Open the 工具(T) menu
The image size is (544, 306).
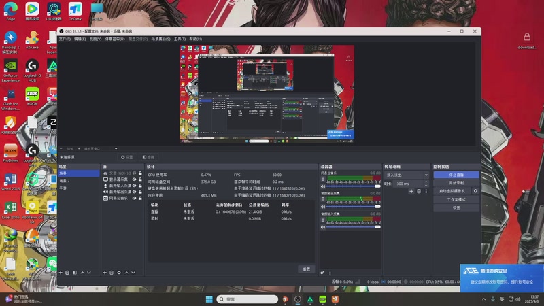coord(180,39)
